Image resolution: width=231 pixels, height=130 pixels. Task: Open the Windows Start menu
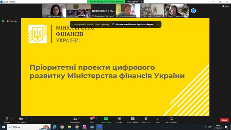pos(4,127)
